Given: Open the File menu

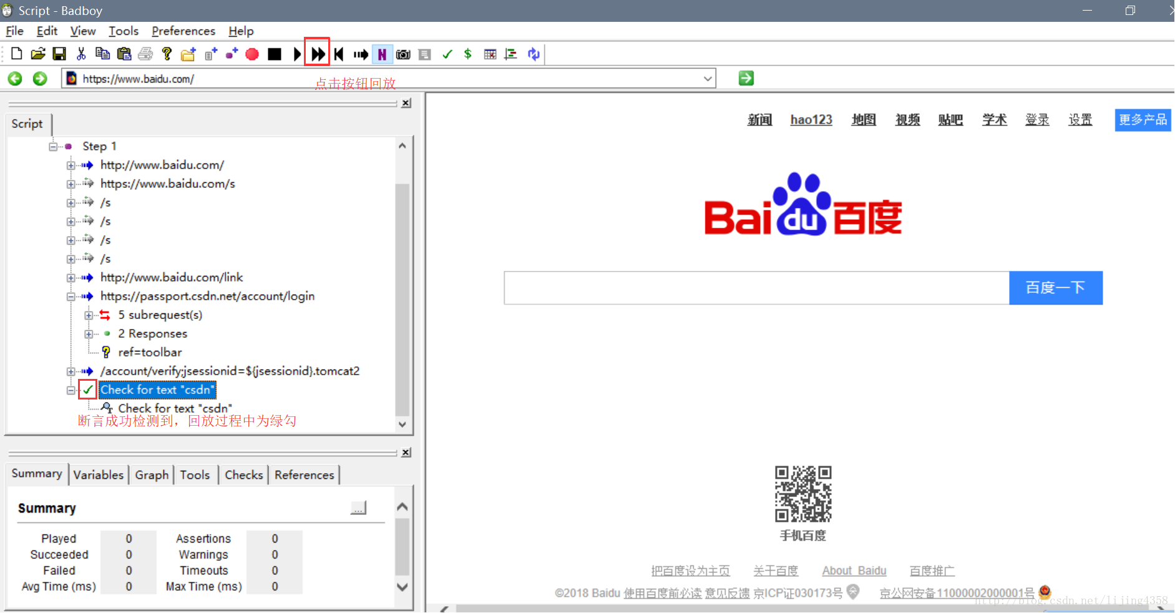Looking at the screenshot, I should [x=15, y=31].
